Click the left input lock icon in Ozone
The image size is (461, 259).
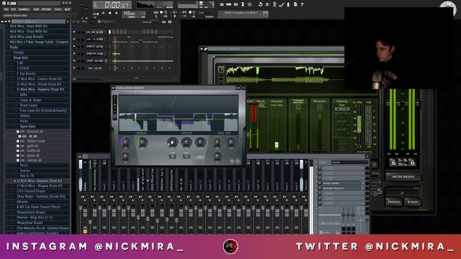point(393,163)
